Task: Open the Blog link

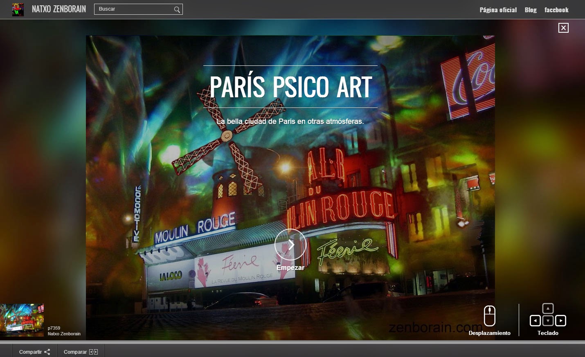Action: point(531,10)
